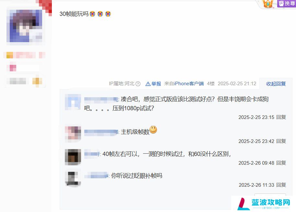The width and height of the screenshot is (296, 212).
Task: Open the avatar of the 凑合吧 commenter
Action: pos(73,102)
